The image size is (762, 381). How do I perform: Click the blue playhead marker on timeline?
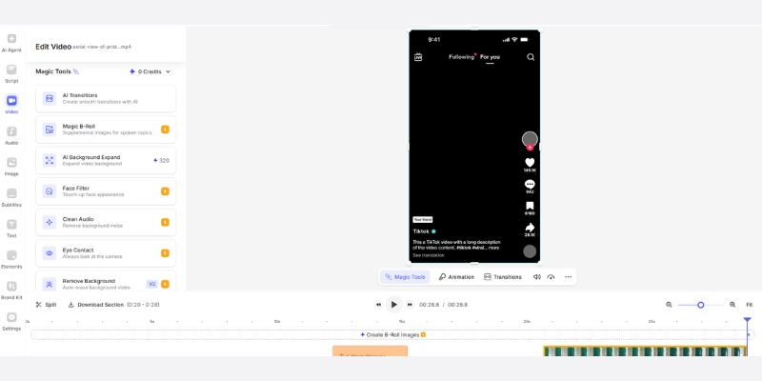(748, 320)
